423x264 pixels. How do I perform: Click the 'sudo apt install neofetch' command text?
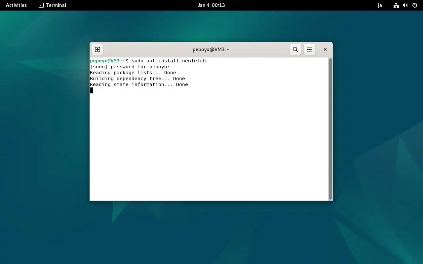click(x=169, y=61)
